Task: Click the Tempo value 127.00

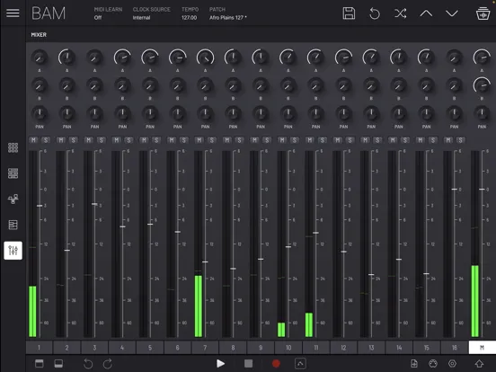Action: [190, 18]
